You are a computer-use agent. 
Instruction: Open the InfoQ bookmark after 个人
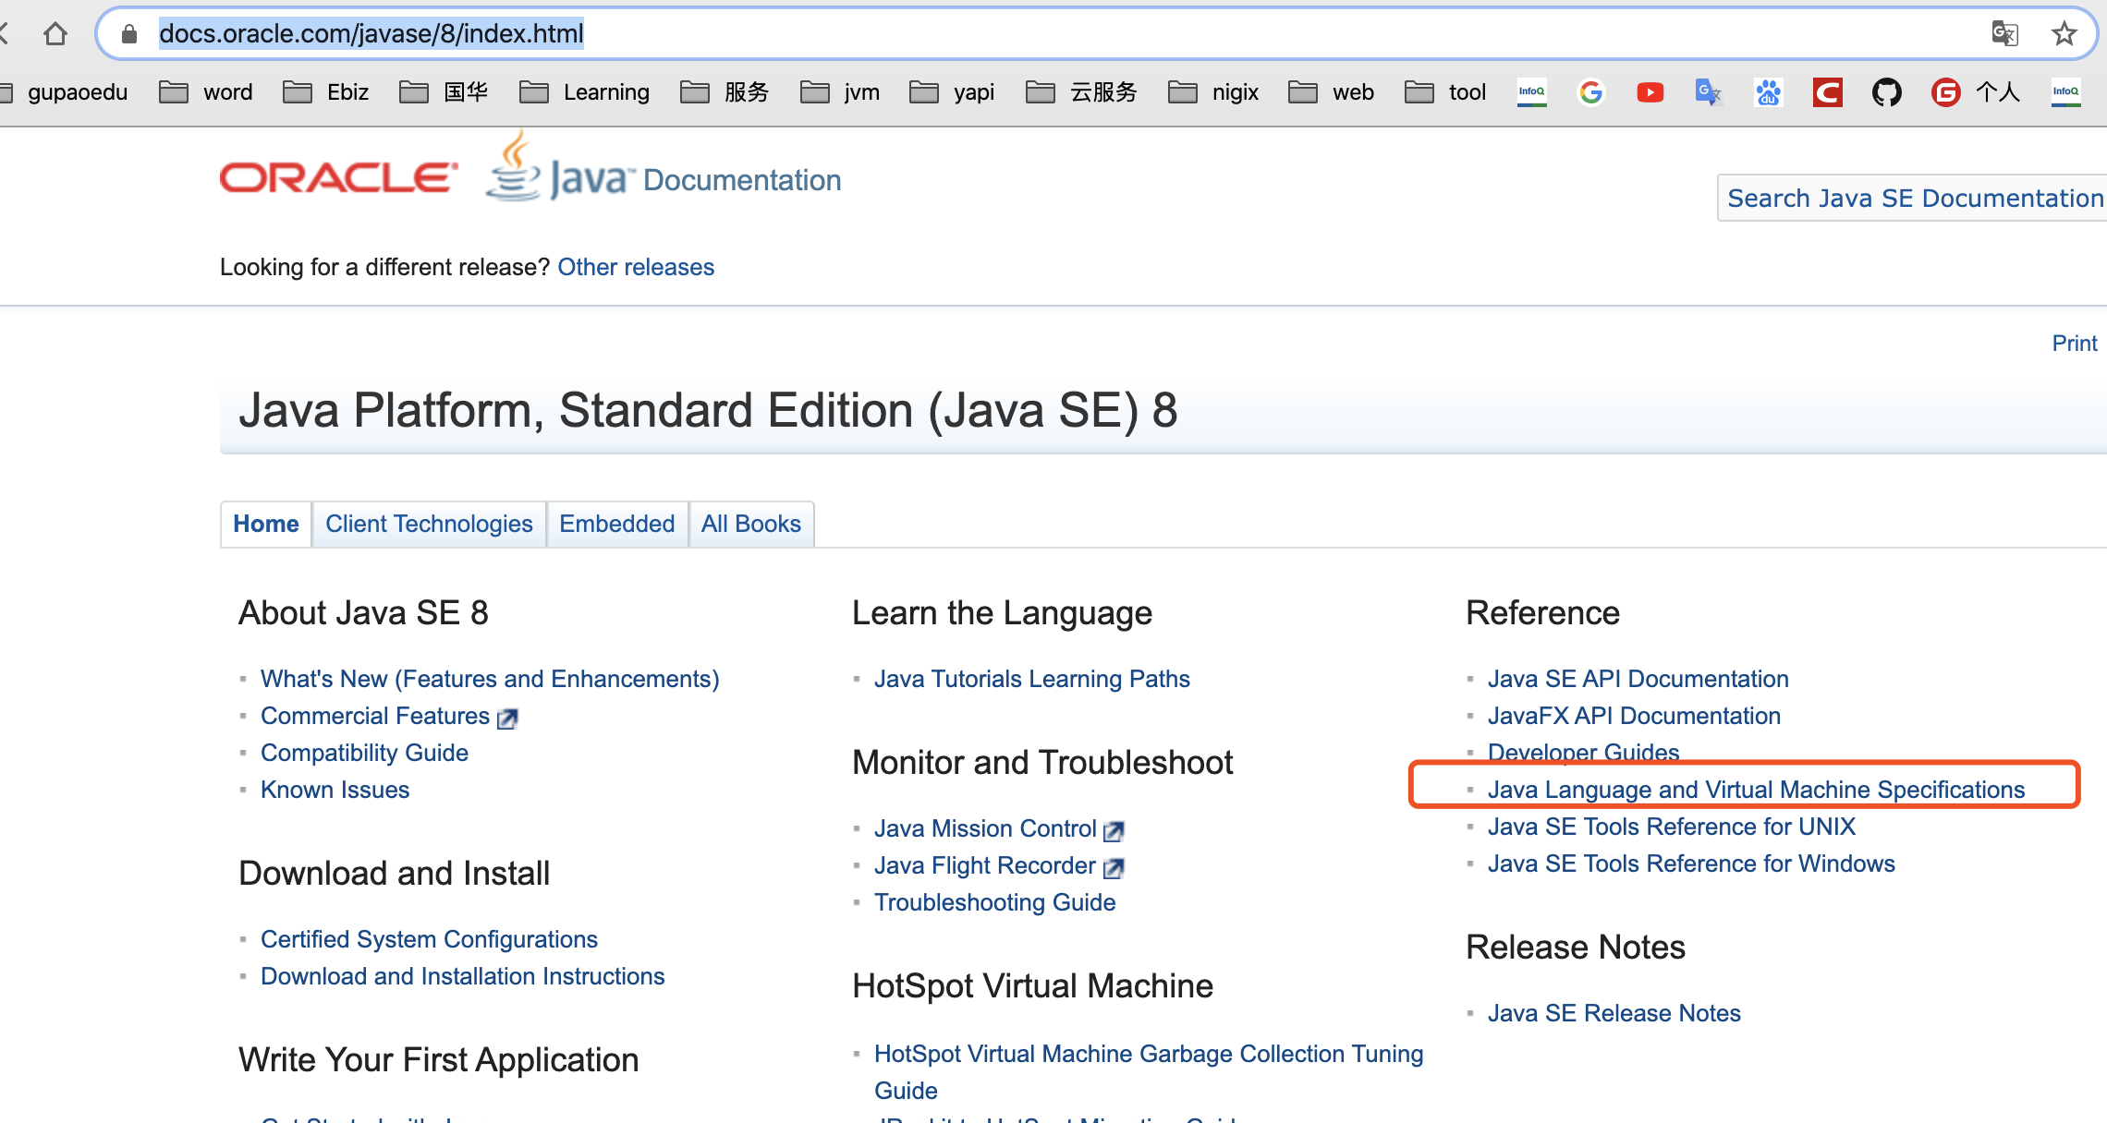[2065, 92]
